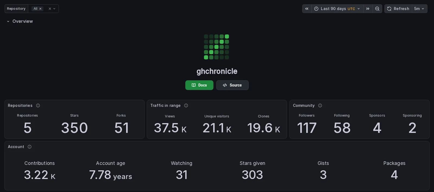Collapse the Overview row

(8, 21)
